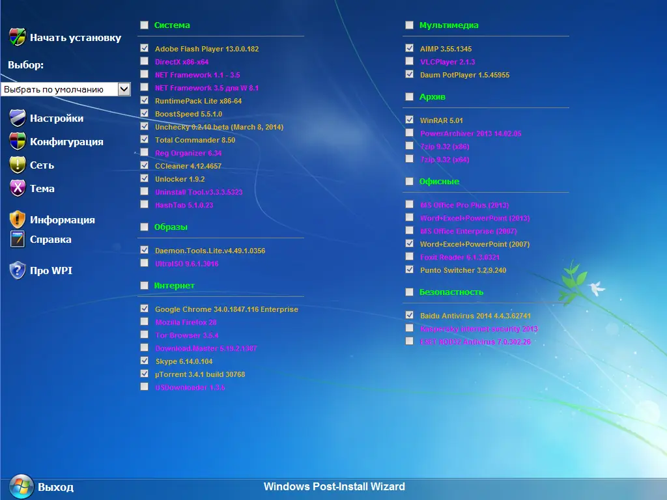
Task: Click the Информация warning shield icon
Action: click(18, 219)
